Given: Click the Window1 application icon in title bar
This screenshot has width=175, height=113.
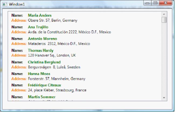Looking at the screenshot, I should (5, 4).
